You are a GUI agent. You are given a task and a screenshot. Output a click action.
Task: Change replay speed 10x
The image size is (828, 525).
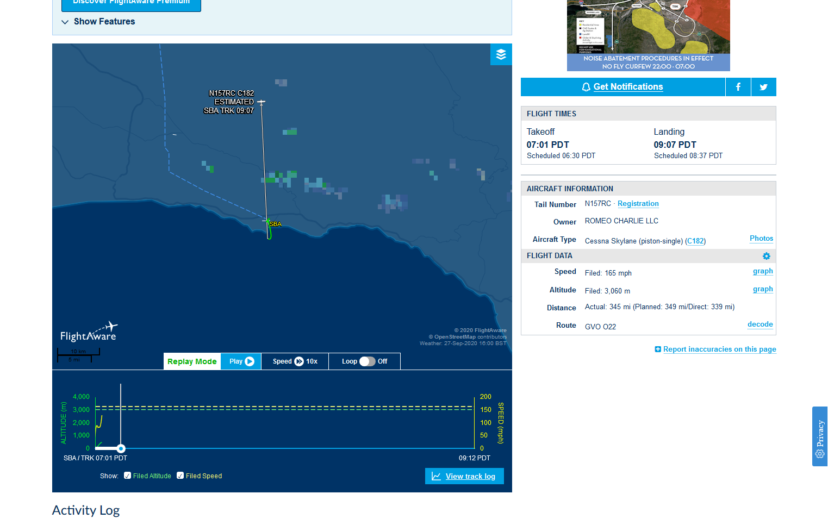click(295, 361)
